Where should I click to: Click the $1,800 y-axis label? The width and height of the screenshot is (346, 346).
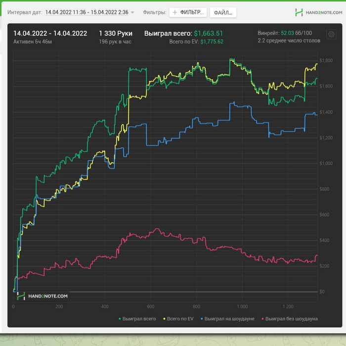[x=326, y=60]
